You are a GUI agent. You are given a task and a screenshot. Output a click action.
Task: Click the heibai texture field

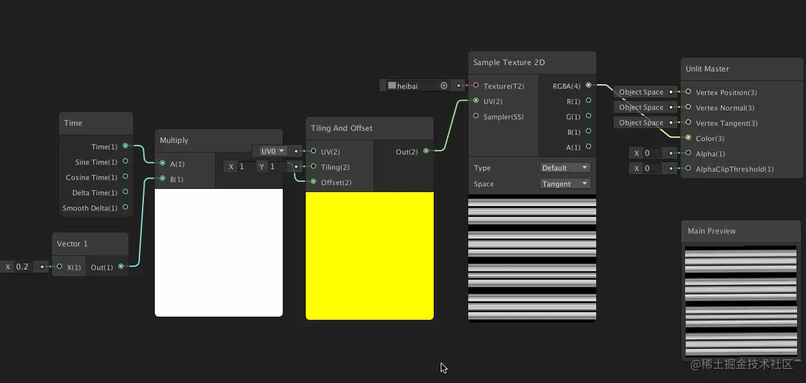coord(418,86)
